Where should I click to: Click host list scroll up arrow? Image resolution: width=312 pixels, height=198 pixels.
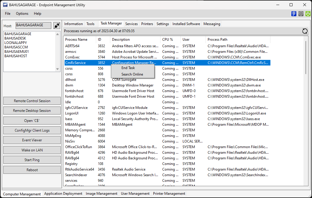coord(58,34)
